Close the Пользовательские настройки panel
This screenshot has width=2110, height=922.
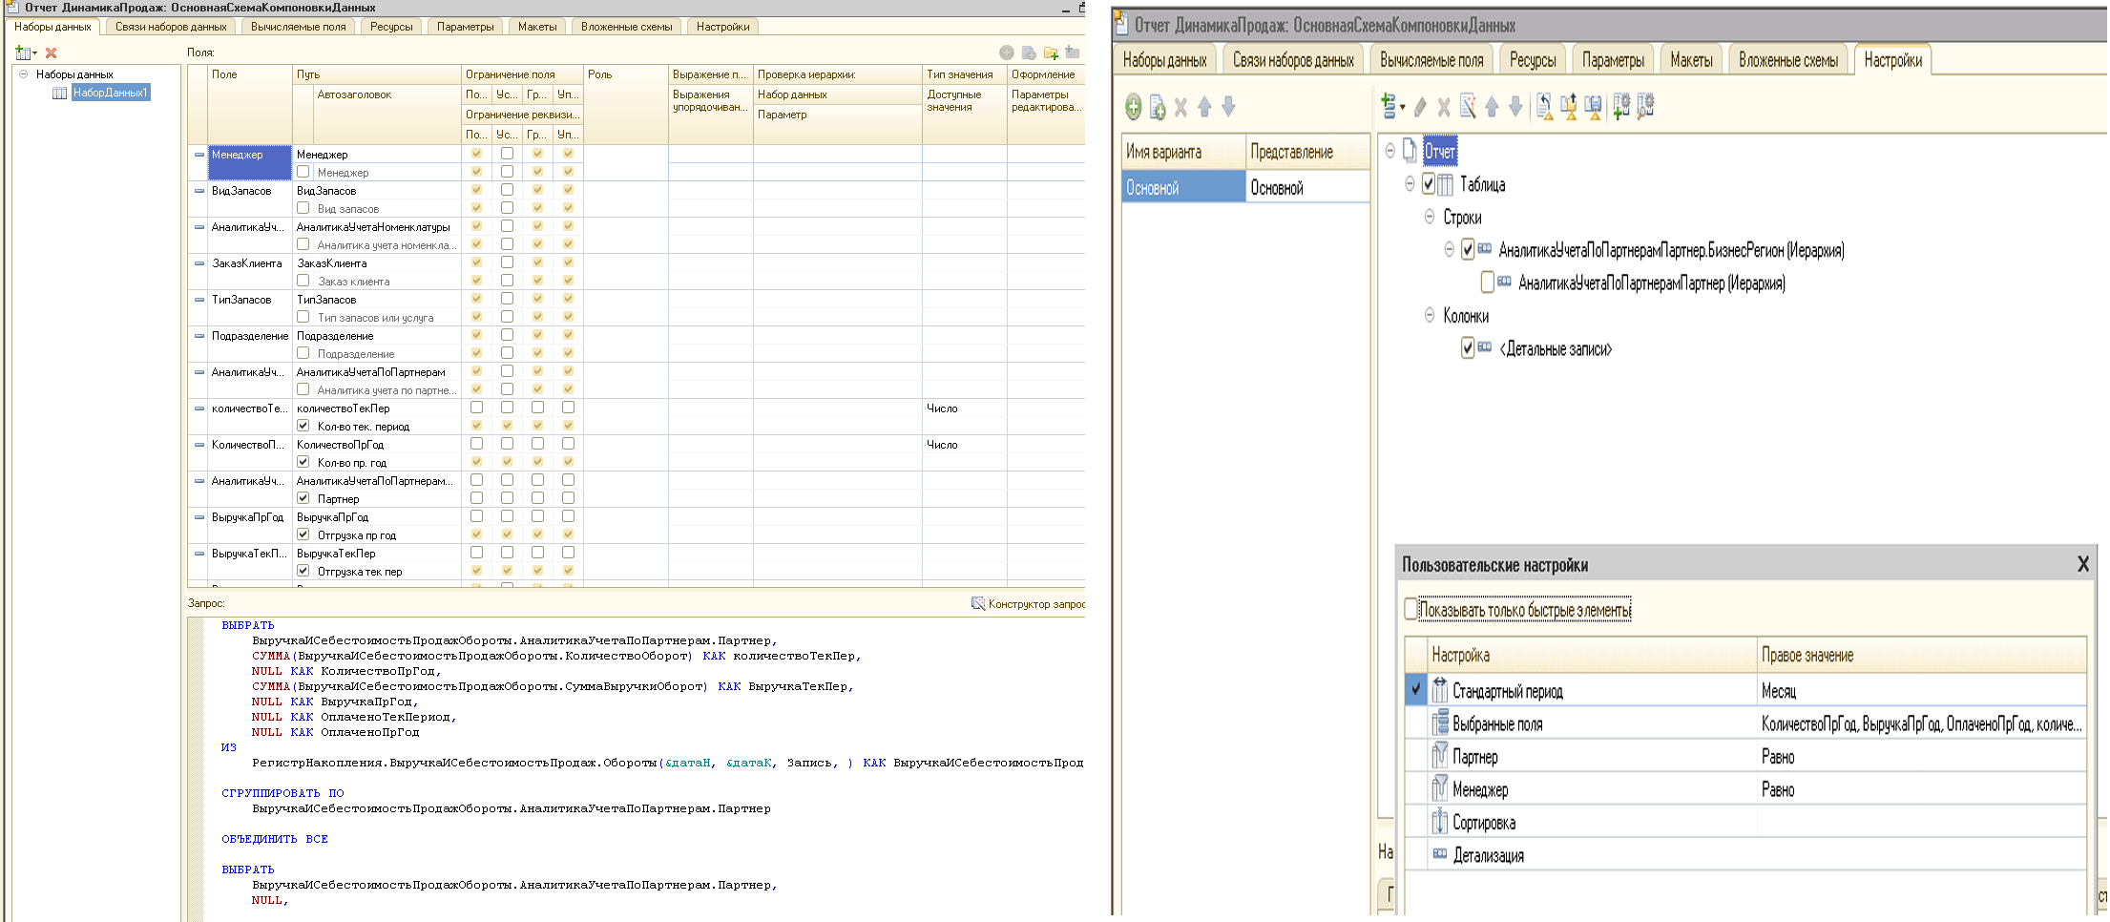pyautogui.click(x=2083, y=564)
